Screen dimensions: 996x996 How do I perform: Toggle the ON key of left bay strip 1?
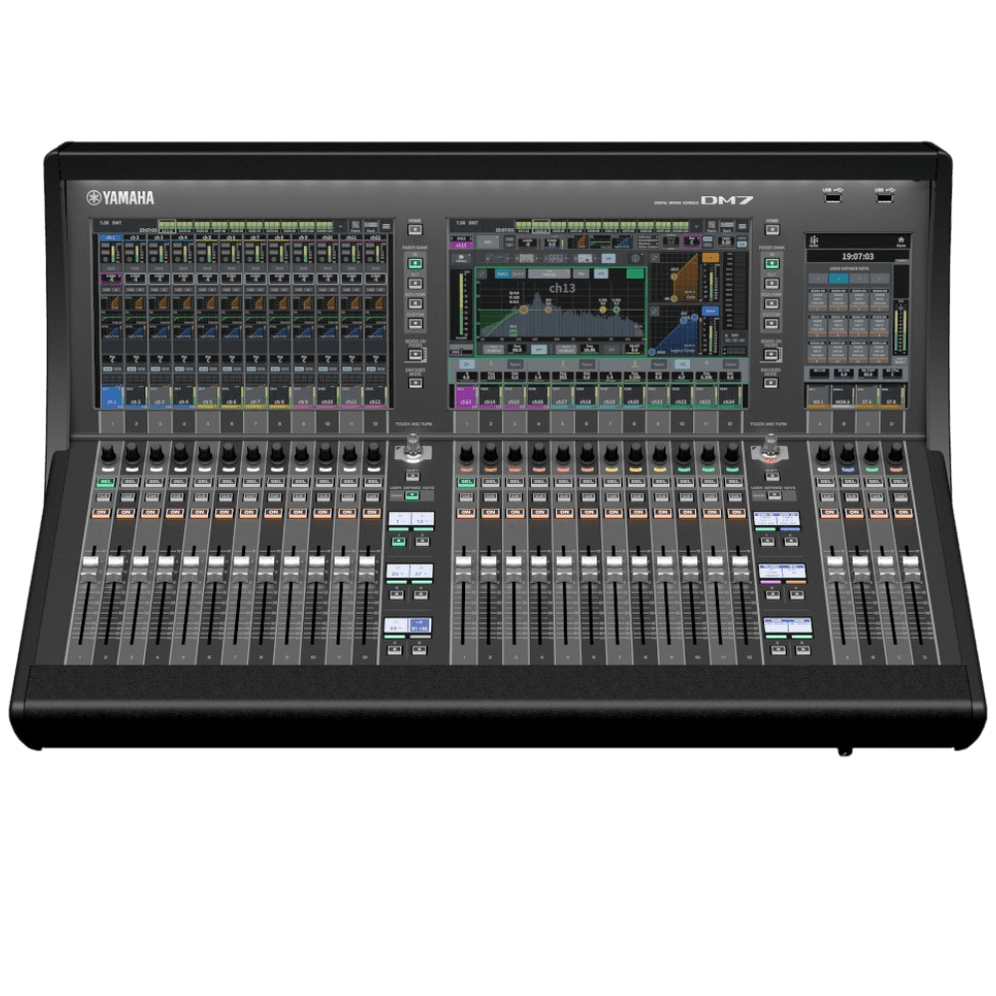coord(101,512)
